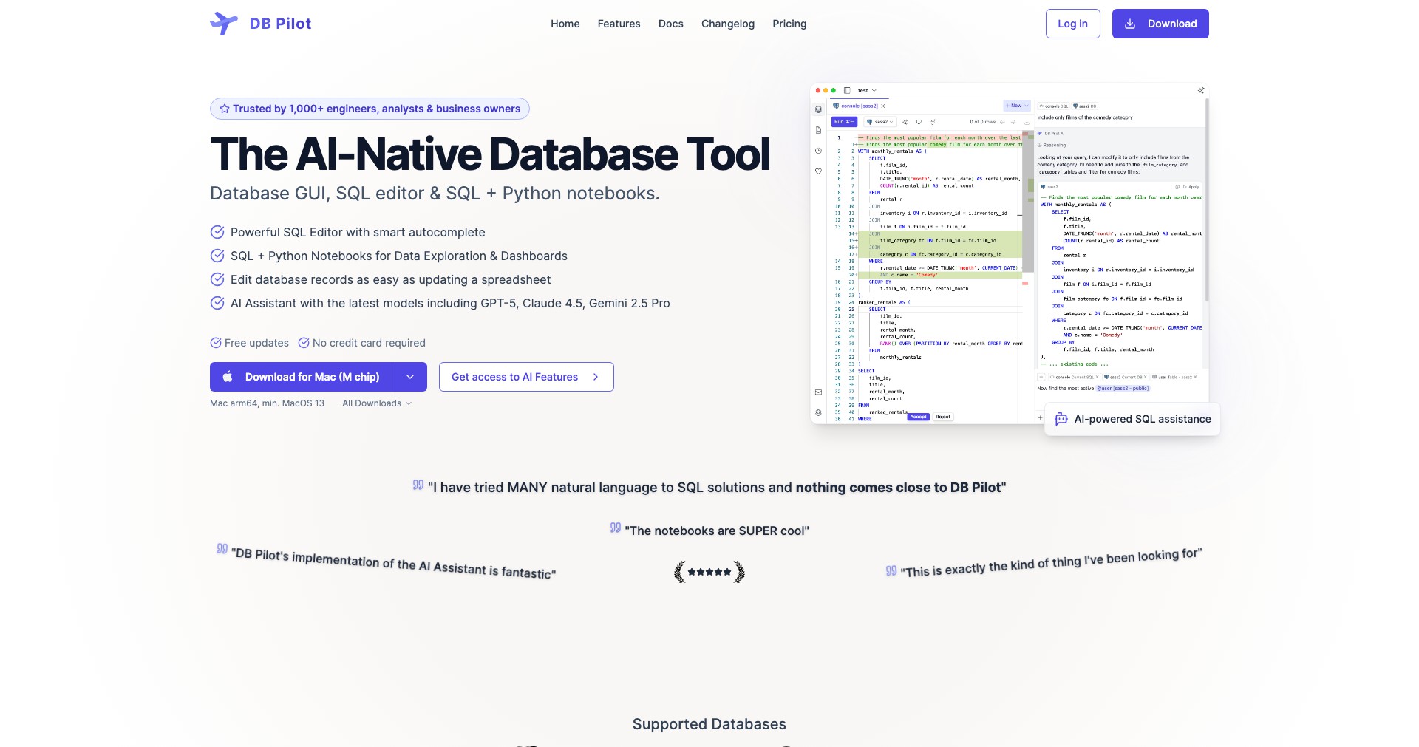The width and height of the screenshot is (1419, 747).
Task: Click checkmark icon beside Edit database records
Action: (217, 279)
